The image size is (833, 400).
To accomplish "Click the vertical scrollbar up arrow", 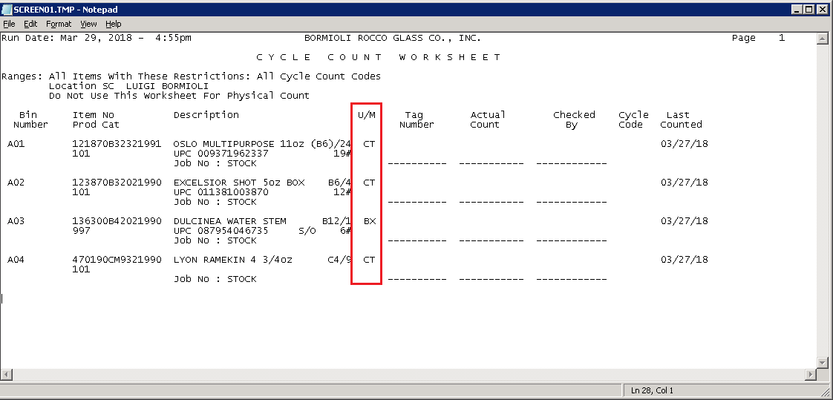I will (823, 39).
